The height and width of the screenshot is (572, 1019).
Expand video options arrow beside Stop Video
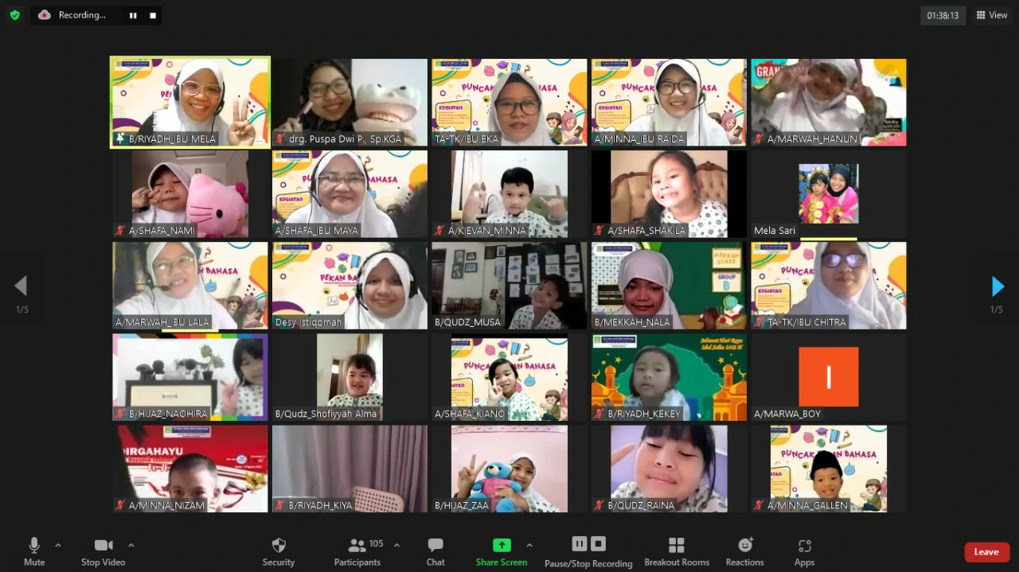(131, 545)
